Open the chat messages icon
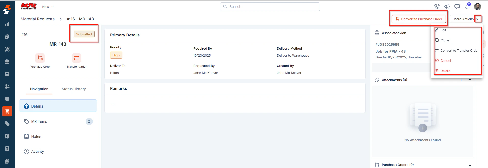 457,7
